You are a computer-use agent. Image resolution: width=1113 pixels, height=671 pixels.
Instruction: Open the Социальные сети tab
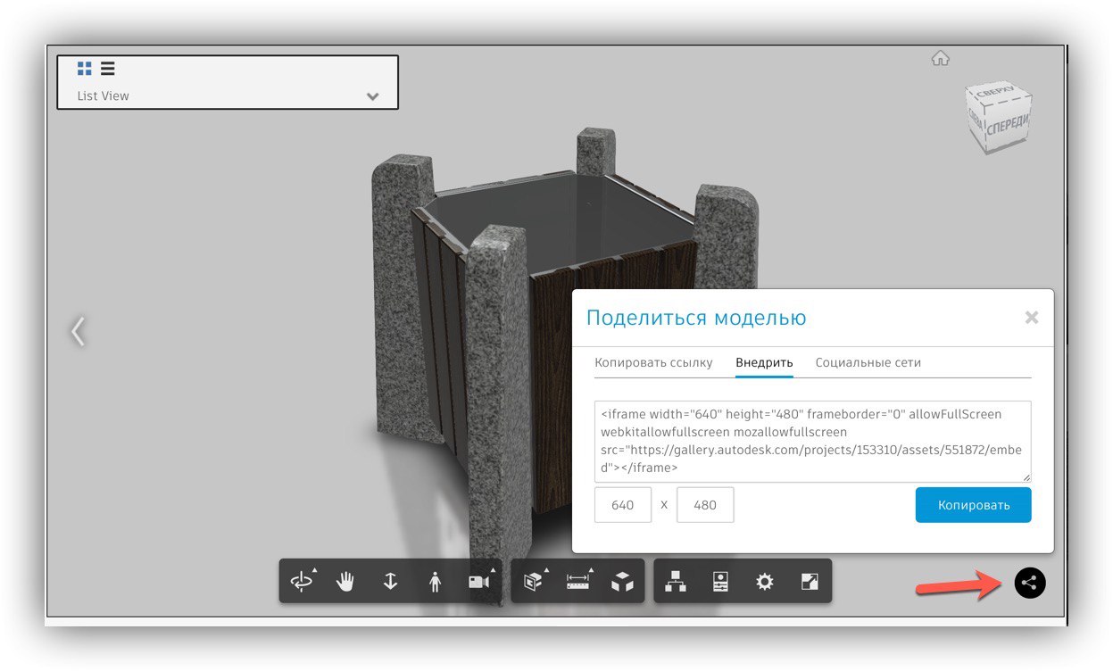[x=868, y=362]
